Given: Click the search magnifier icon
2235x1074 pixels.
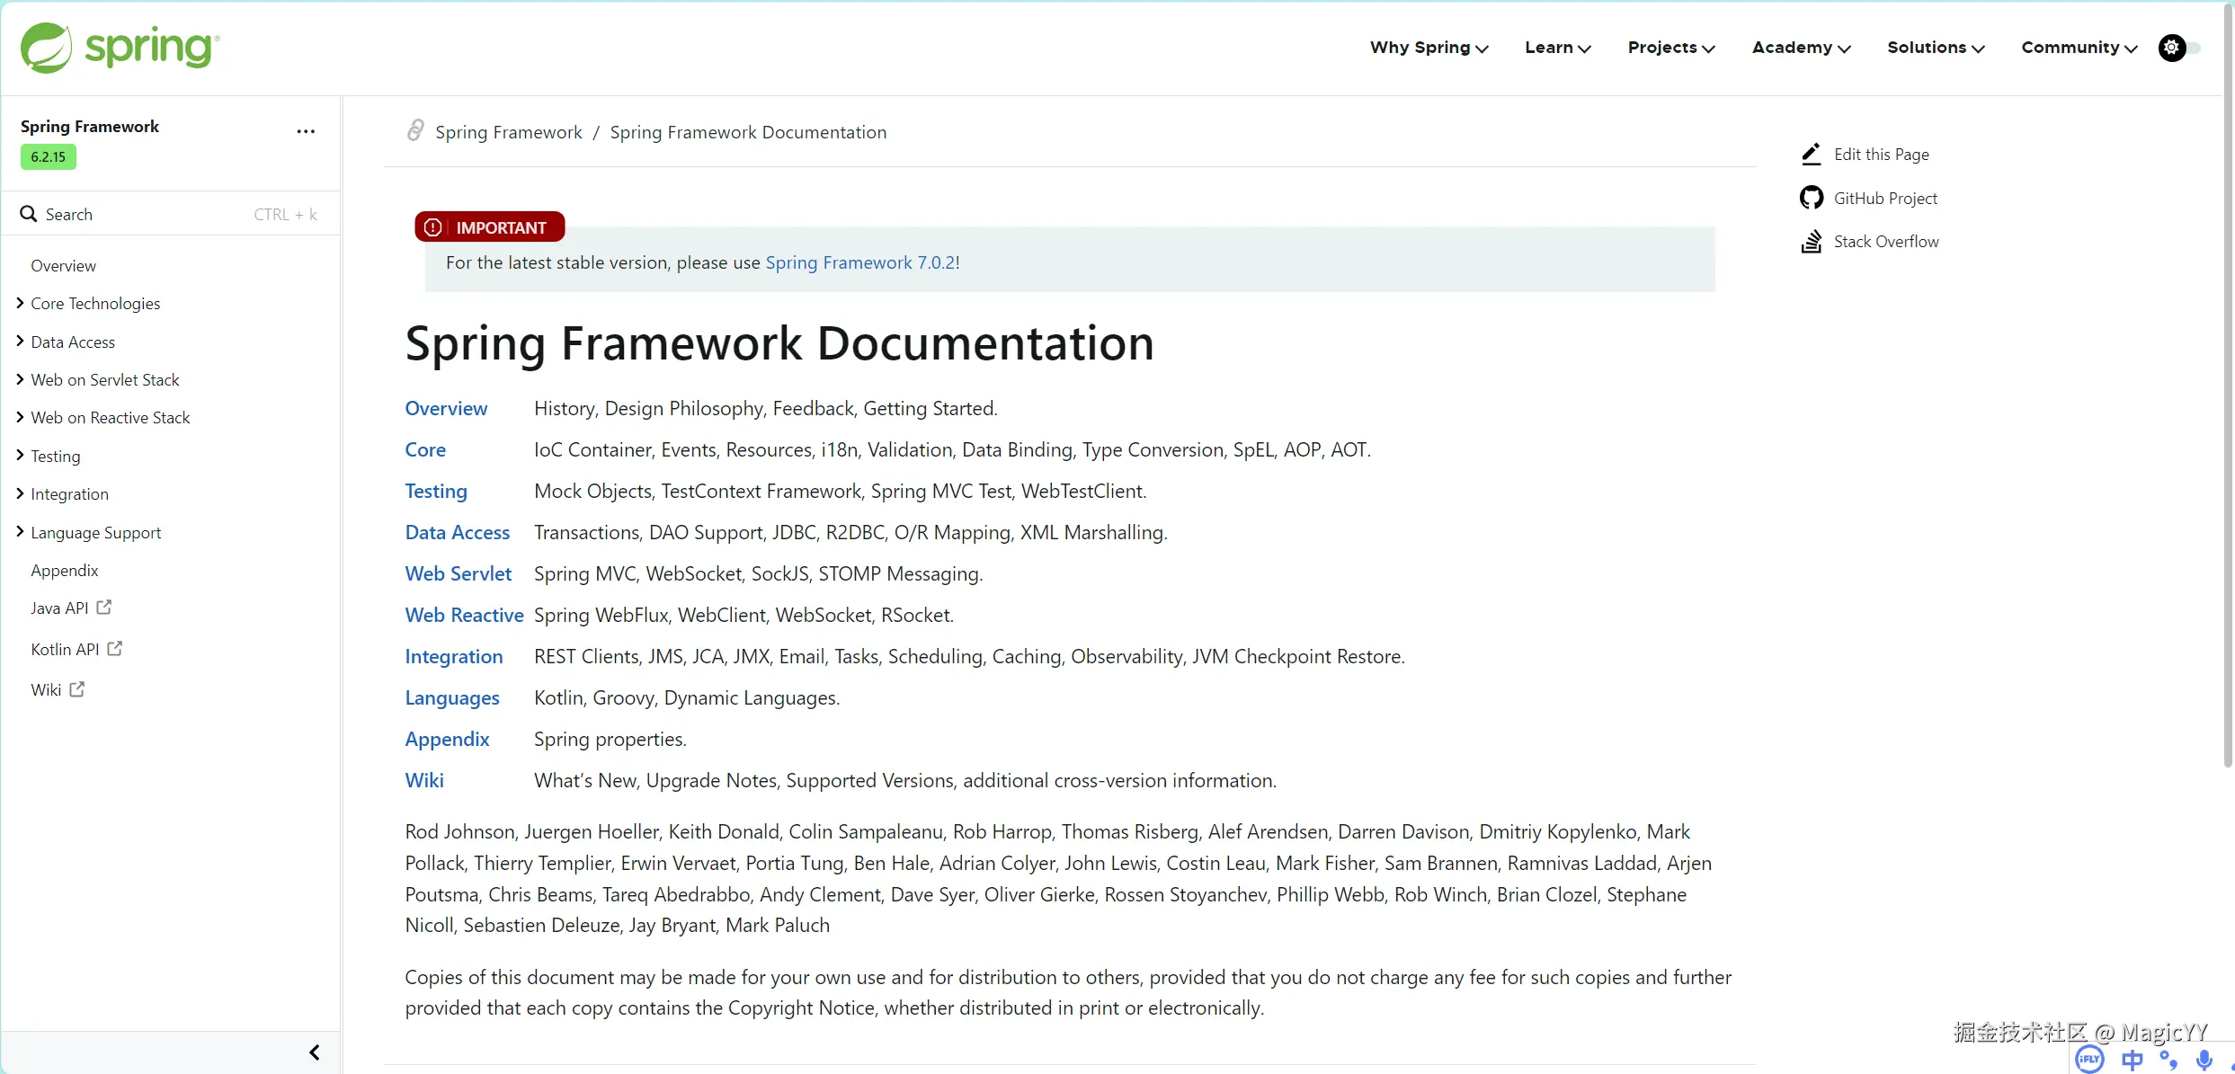Looking at the screenshot, I should click(x=29, y=214).
